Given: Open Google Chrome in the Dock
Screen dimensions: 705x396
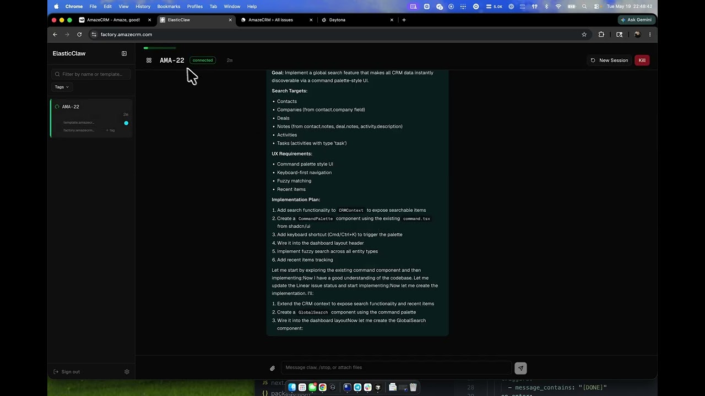Looking at the screenshot, I should (323, 387).
